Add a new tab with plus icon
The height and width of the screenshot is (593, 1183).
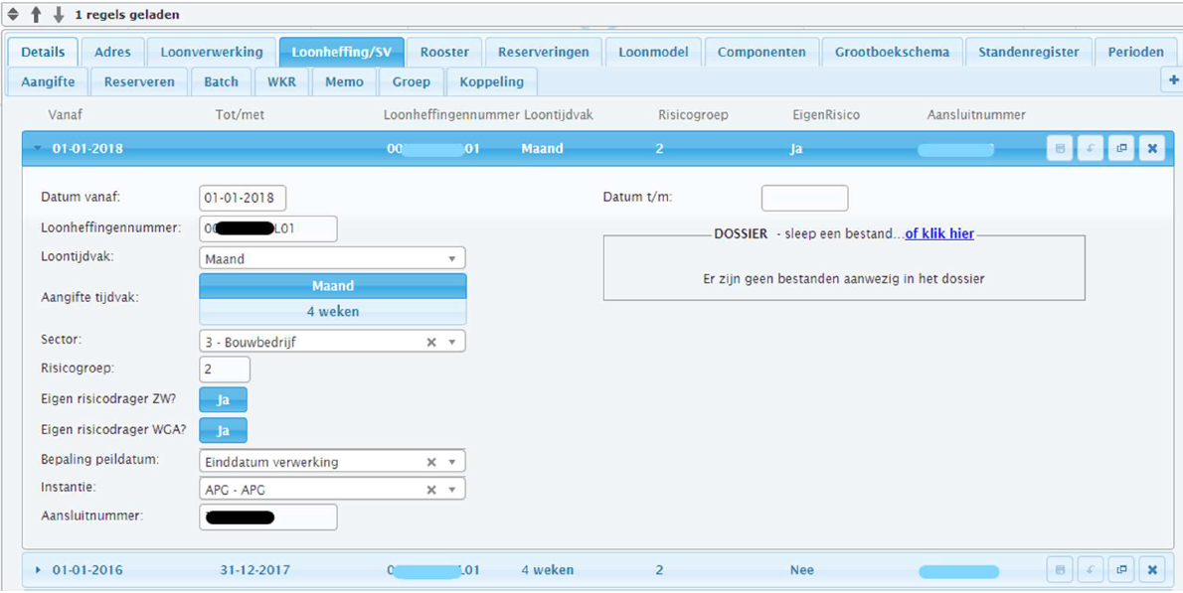pos(1173,79)
